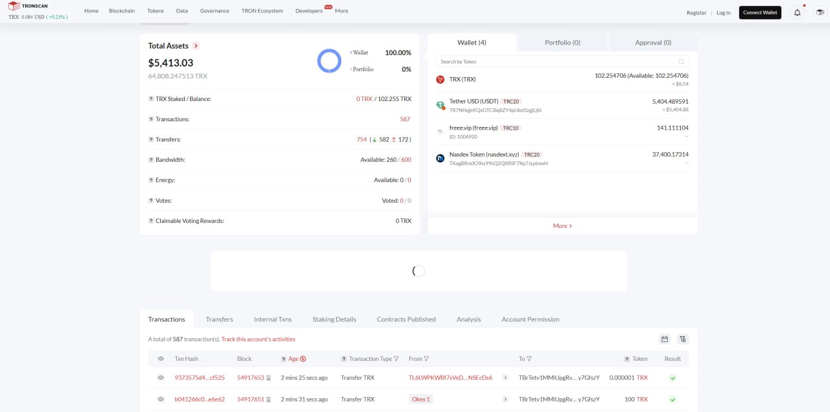Viewport: 830px width, 412px height.
Task: Switch to the Portfolio (0) tab
Action: (562, 43)
